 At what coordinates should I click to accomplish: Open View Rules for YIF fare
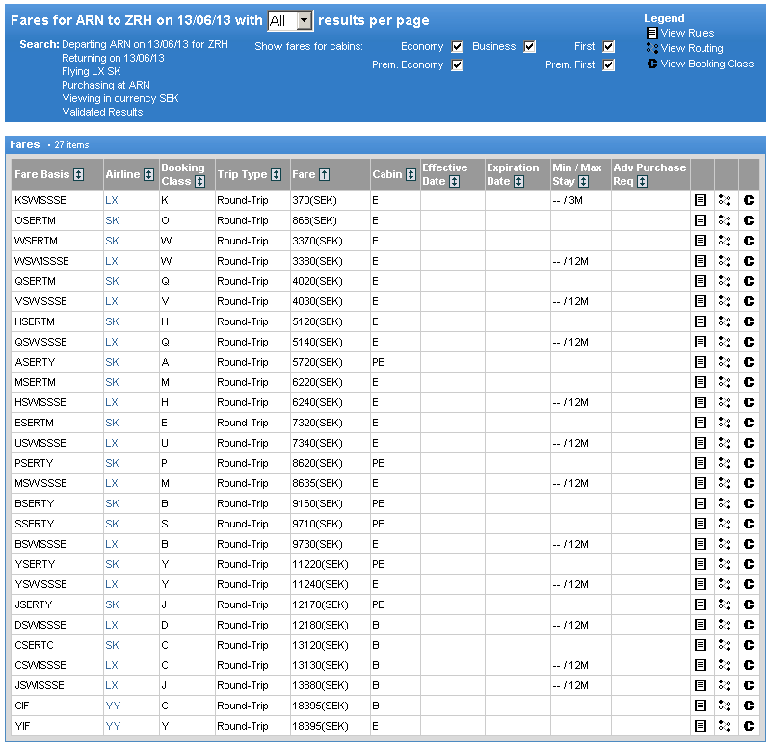(x=701, y=726)
